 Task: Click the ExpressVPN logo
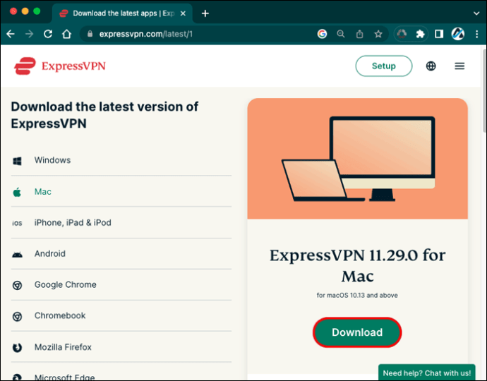[x=60, y=66]
